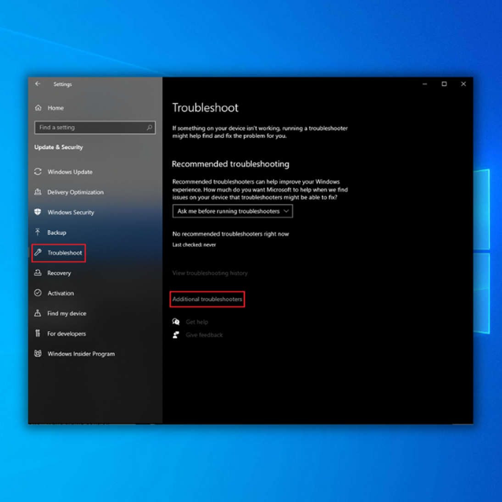Screen dimensions: 502x502
Task: Open Recovery using its sidebar icon
Action: (x=38, y=273)
